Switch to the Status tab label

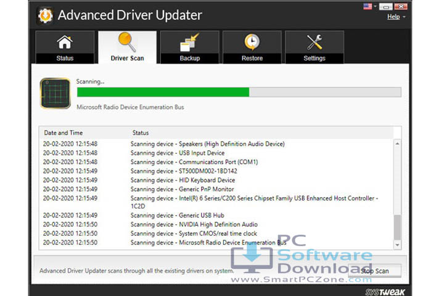point(65,58)
